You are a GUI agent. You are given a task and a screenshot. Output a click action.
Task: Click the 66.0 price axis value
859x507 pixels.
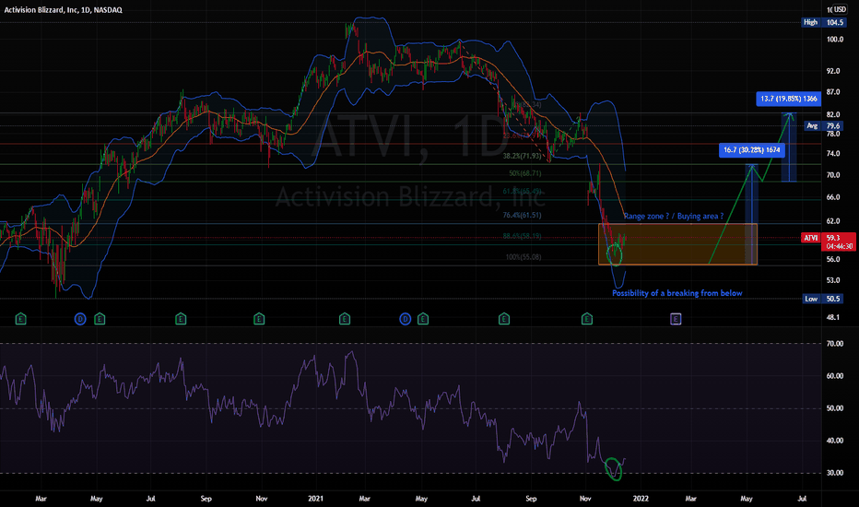click(833, 197)
